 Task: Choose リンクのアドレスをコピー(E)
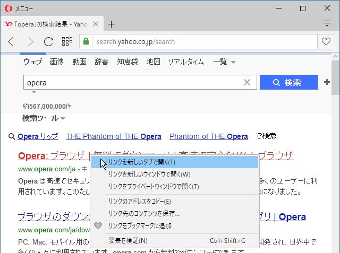pyautogui.click(x=175, y=201)
